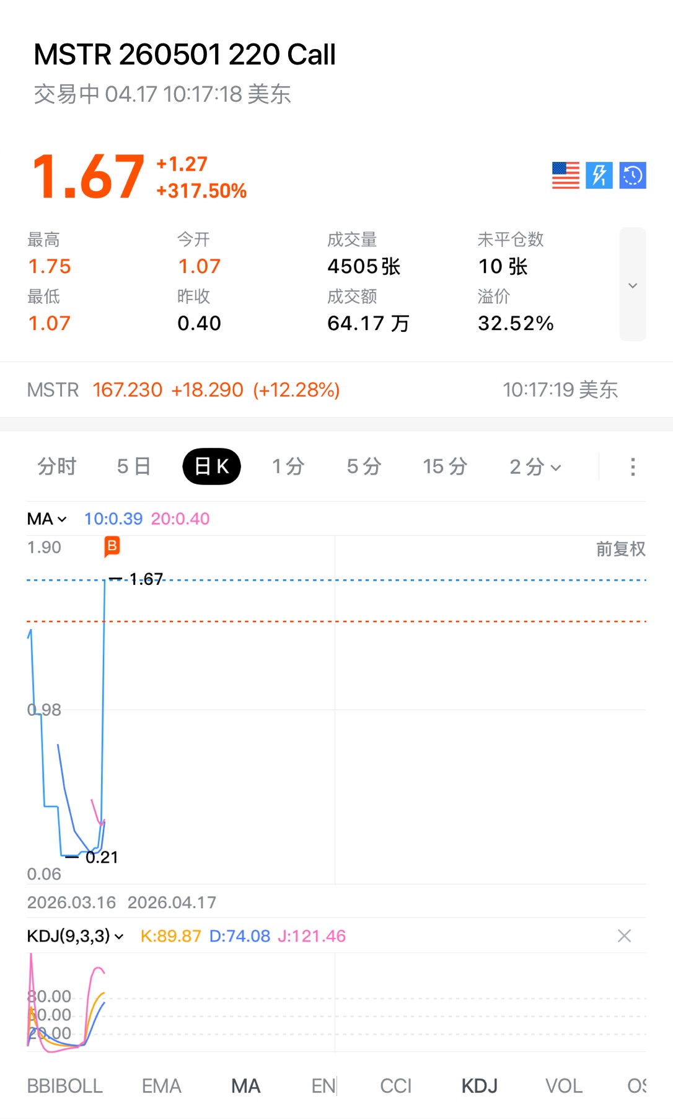673x1119 pixels.
Task: Open the 2分 interval dropdown
Action: click(535, 466)
